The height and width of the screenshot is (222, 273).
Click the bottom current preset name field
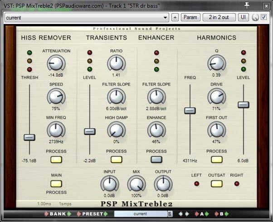pyautogui.click(x=137, y=213)
